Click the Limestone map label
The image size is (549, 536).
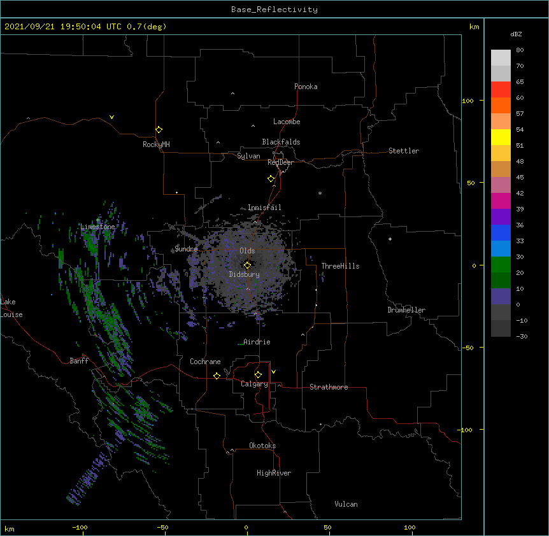pos(97,227)
